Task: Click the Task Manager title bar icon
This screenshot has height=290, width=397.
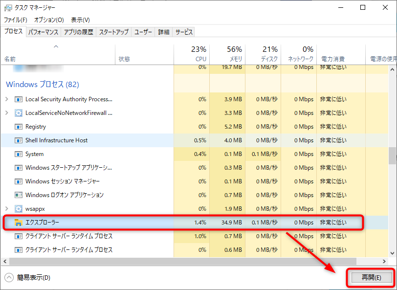Action: tap(8, 8)
